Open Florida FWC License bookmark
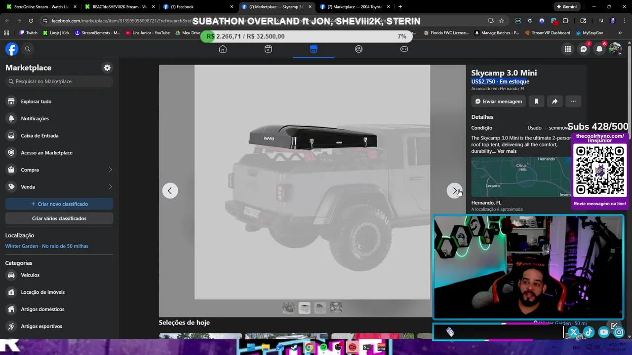The height and width of the screenshot is (355, 632). [x=446, y=33]
